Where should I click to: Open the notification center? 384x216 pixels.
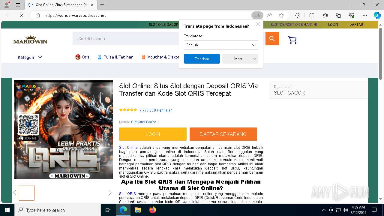(x=374, y=210)
